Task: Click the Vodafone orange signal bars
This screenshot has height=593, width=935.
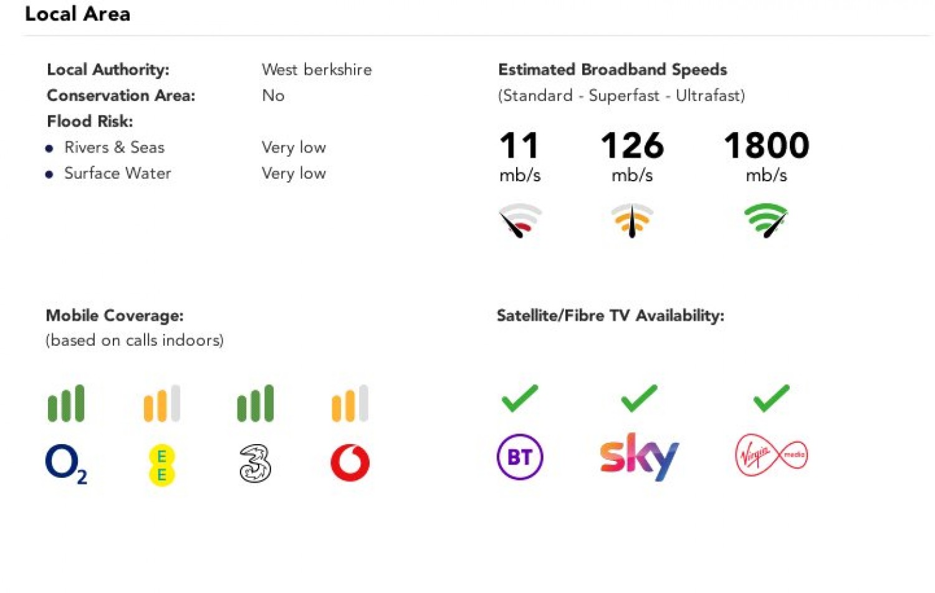Action: 350,404
